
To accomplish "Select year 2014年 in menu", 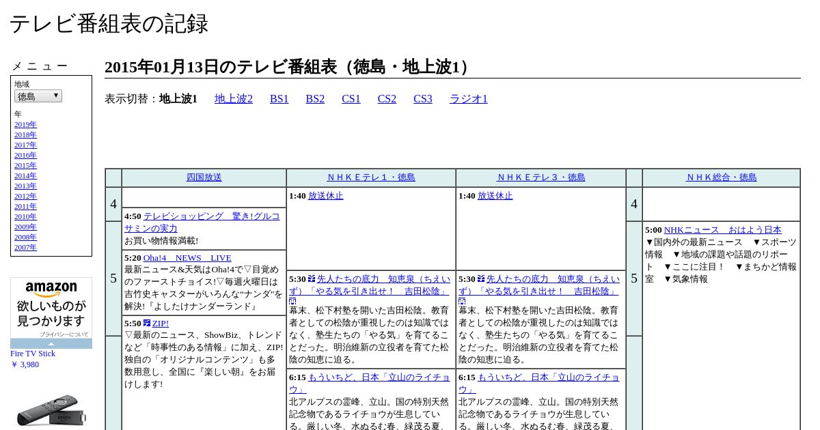I will 25,175.
